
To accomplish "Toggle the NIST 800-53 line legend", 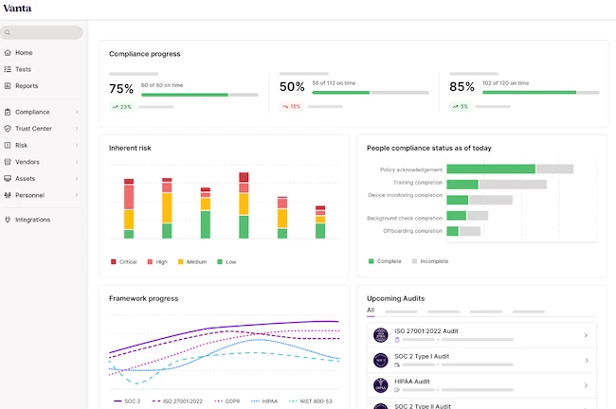I will [x=310, y=401].
